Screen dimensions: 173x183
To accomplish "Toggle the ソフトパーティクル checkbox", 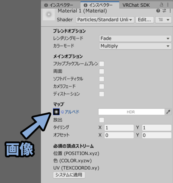I will click(x=102, y=79).
